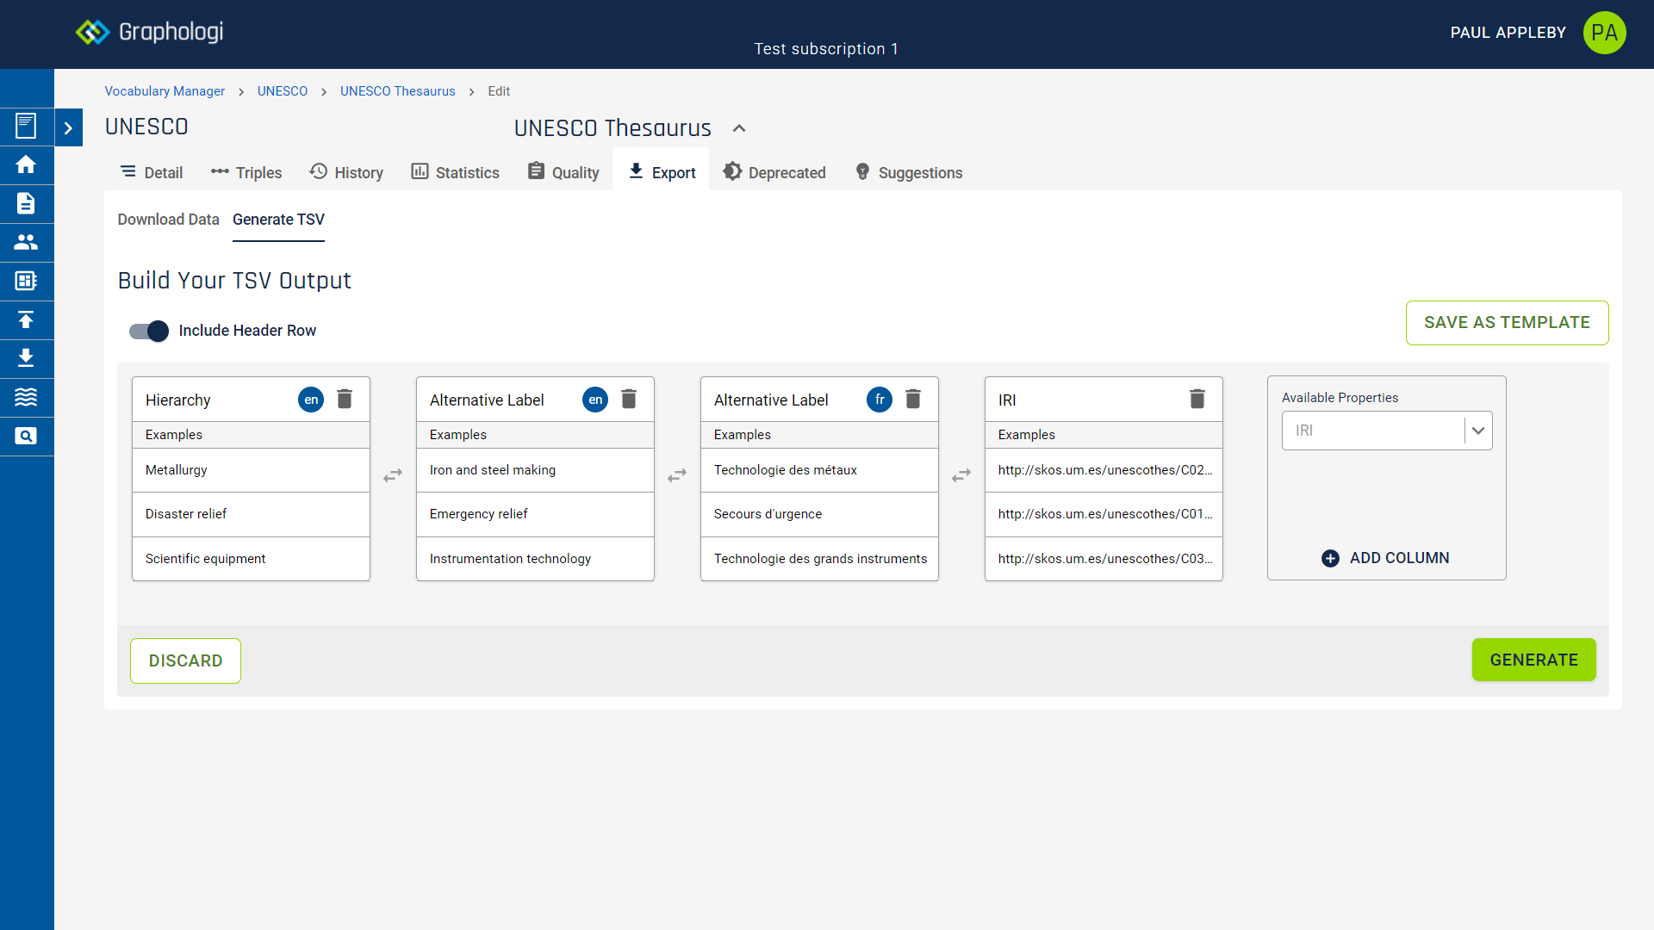1654x930 pixels.
Task: Delete the Hierarchy column with trash icon
Action: [345, 400]
